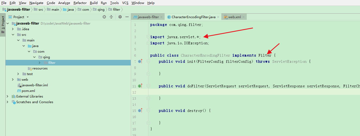Click the main breadcrumb
360x136 pixels.
tap(53, 9)
